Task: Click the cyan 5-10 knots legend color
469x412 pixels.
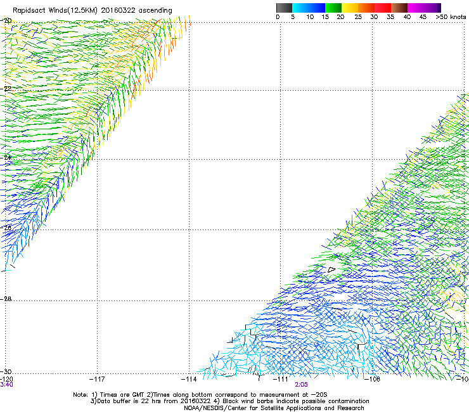Action: pyautogui.click(x=300, y=8)
